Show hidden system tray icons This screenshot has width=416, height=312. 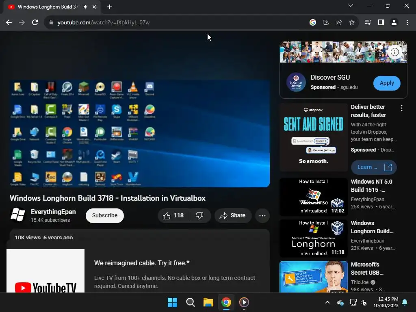[327, 302]
